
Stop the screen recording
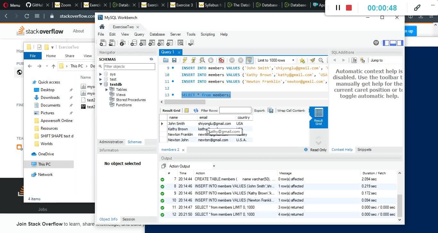(x=349, y=8)
